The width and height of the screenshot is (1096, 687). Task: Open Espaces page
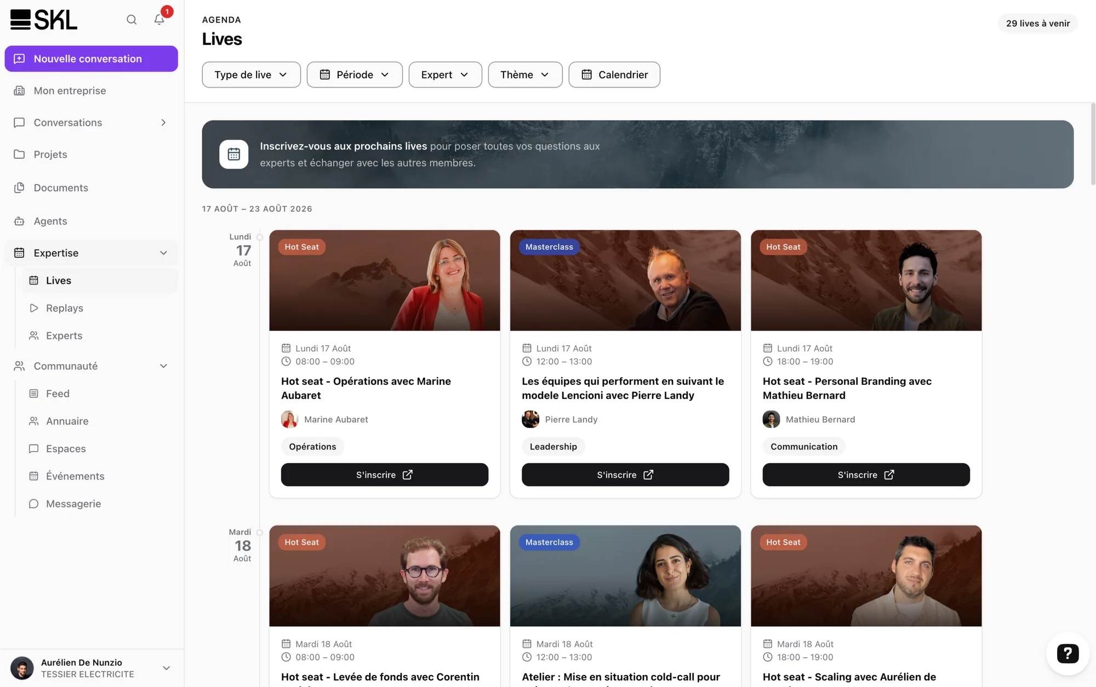(x=100, y=449)
